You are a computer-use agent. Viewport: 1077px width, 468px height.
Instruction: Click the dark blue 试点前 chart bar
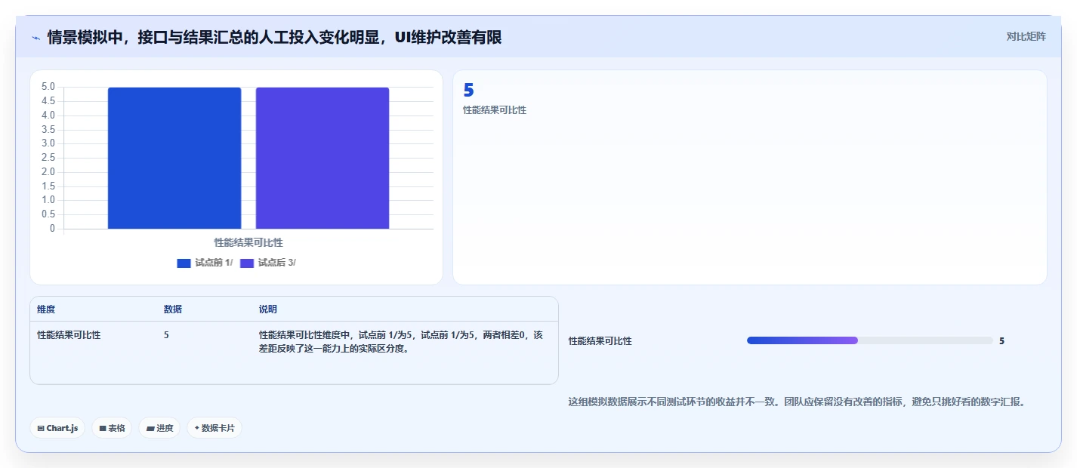click(174, 158)
